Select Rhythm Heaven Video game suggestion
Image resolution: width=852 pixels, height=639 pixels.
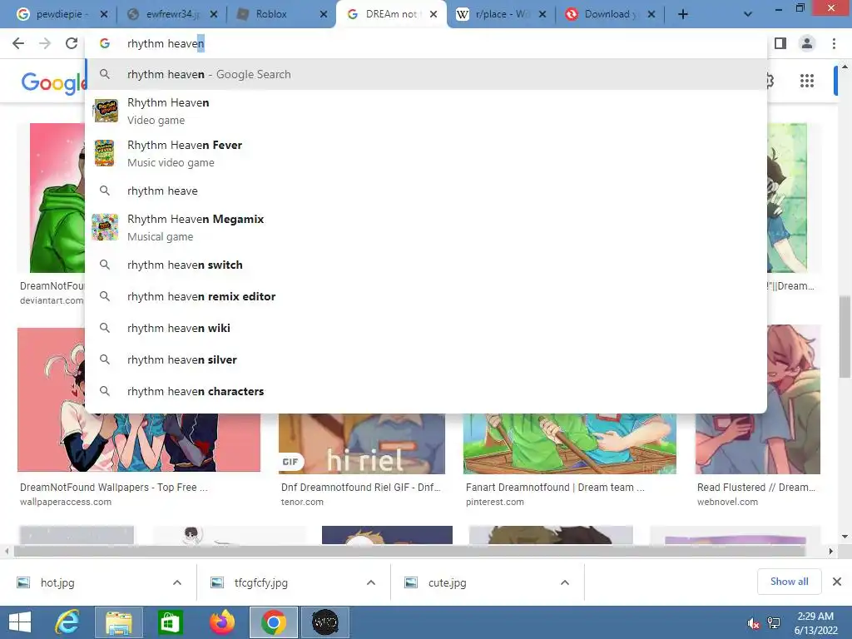(x=427, y=111)
